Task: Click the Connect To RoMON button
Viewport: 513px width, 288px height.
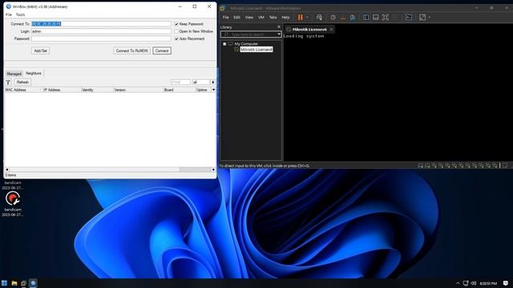Action: 131,50
